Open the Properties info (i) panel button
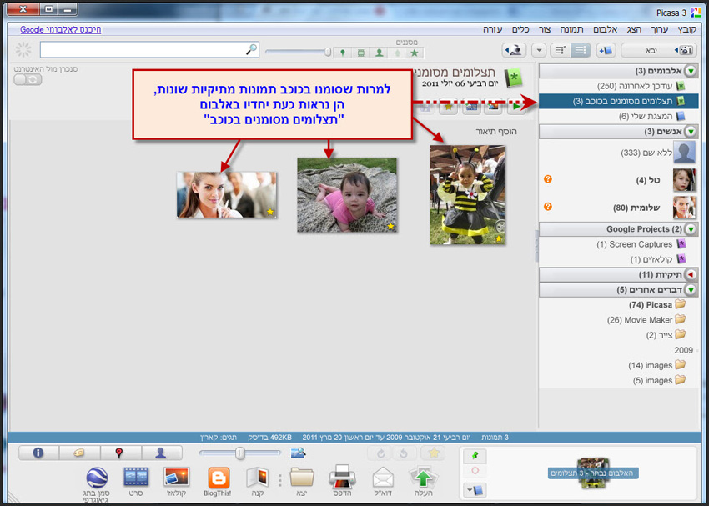709x506 pixels. [38, 453]
